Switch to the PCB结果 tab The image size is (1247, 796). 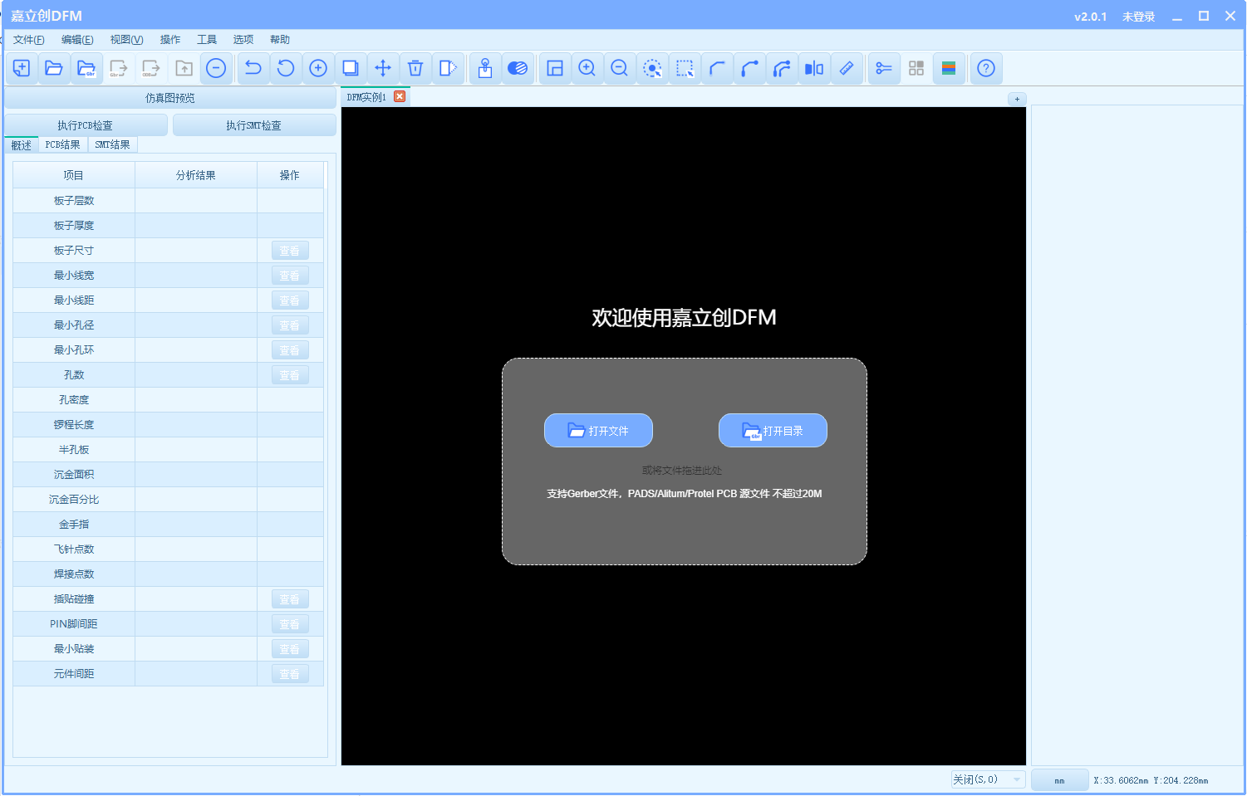(x=63, y=144)
